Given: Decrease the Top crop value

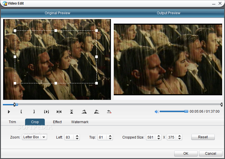Looking at the screenshot, I should (110, 139).
